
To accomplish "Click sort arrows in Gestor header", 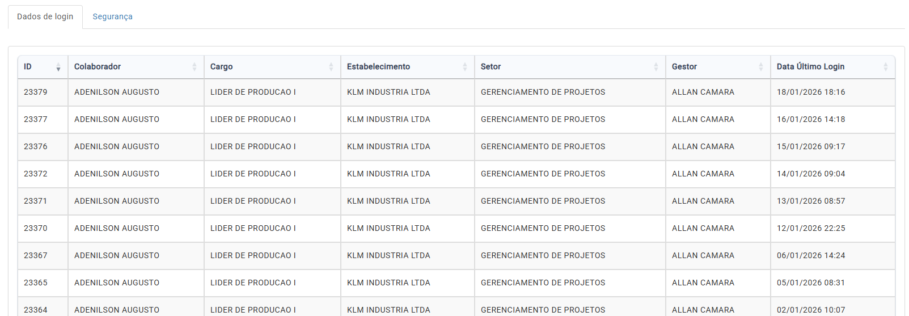I will 761,67.
